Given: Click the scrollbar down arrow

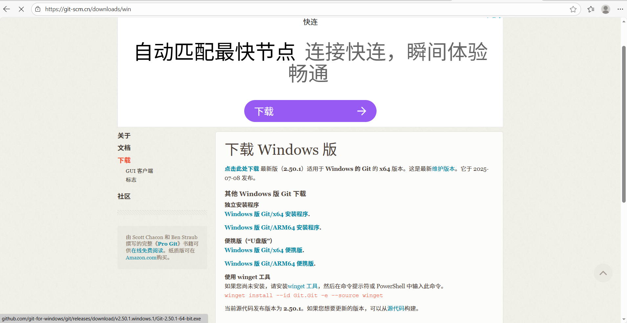Looking at the screenshot, I should (624, 319).
